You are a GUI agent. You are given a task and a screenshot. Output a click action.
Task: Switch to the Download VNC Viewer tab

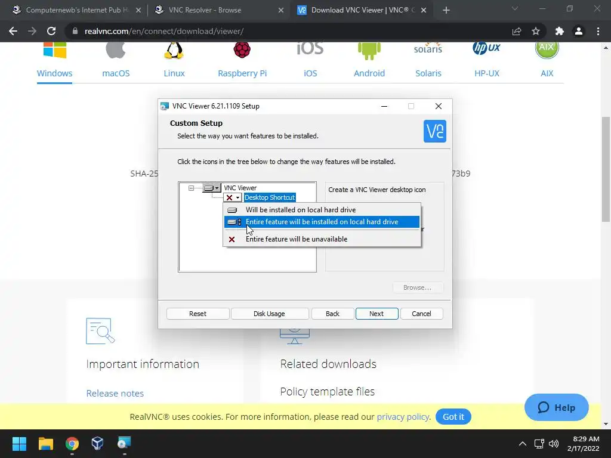pos(361,10)
